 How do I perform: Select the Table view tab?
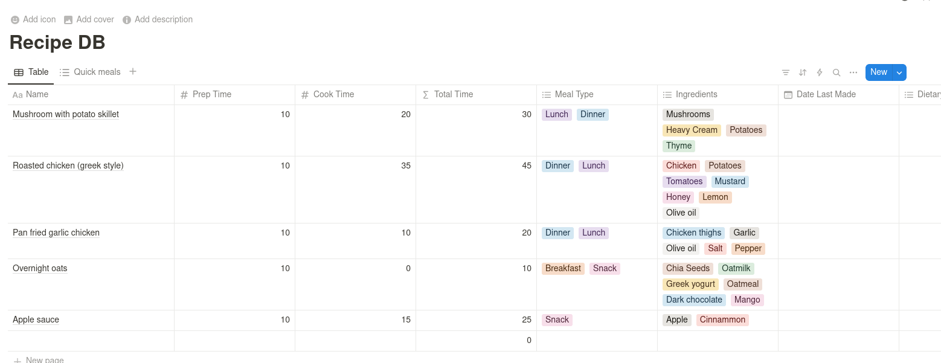[x=31, y=72]
